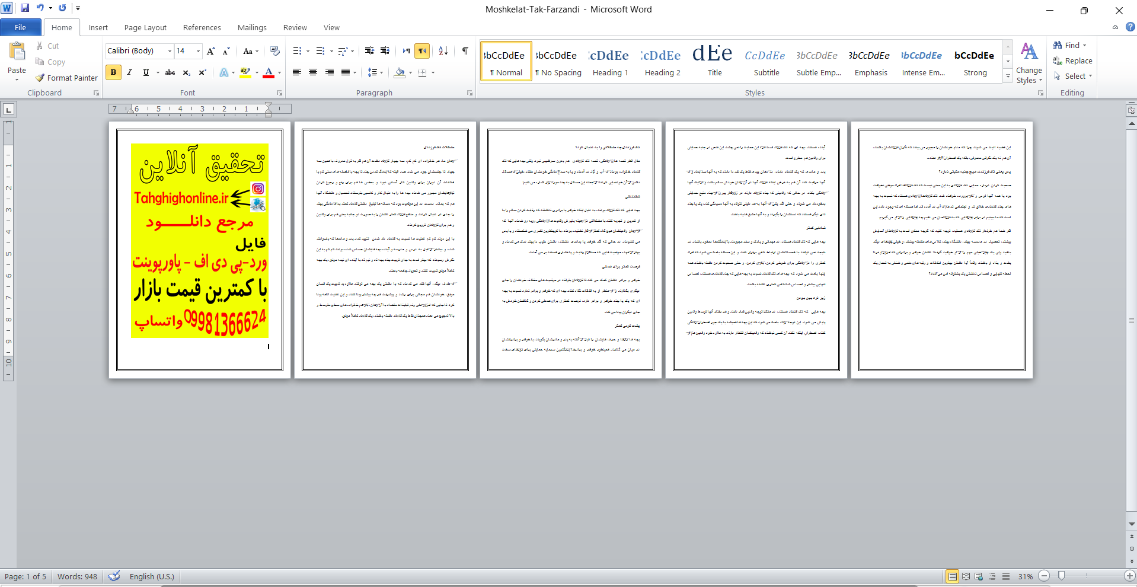Switch to the Review tab
The image size is (1137, 587).
295,27
